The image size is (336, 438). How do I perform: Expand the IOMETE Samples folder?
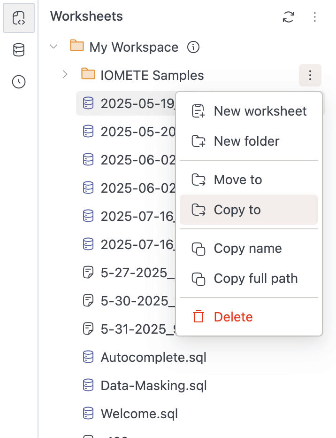coord(65,75)
